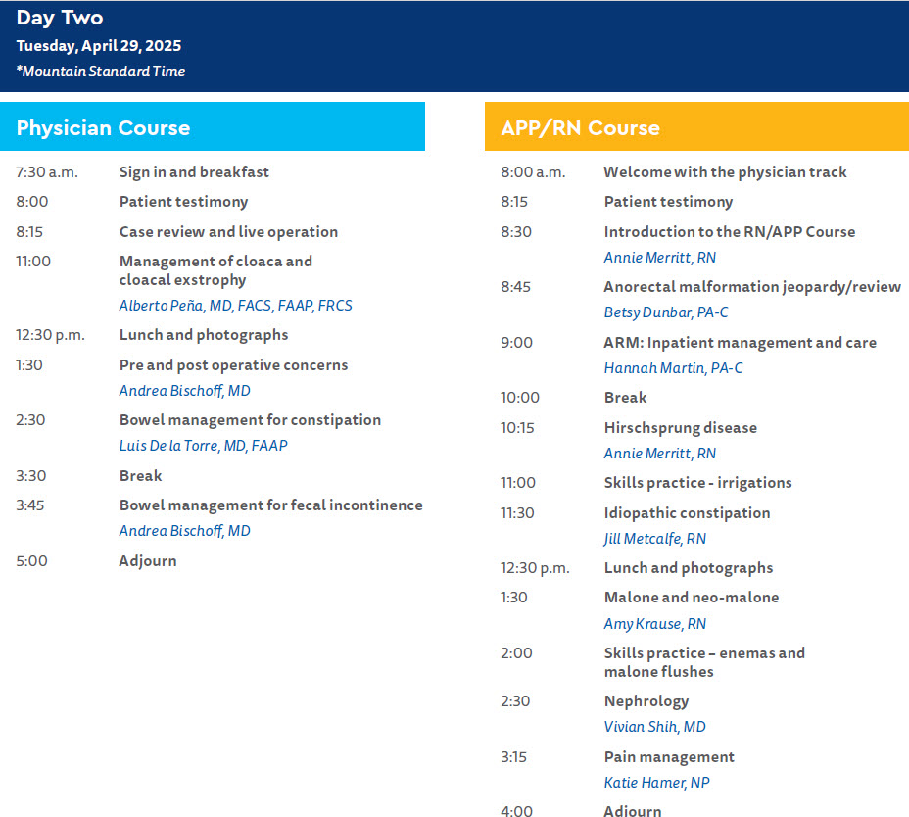Select Katie Hamer, NP speaker link

656,783
